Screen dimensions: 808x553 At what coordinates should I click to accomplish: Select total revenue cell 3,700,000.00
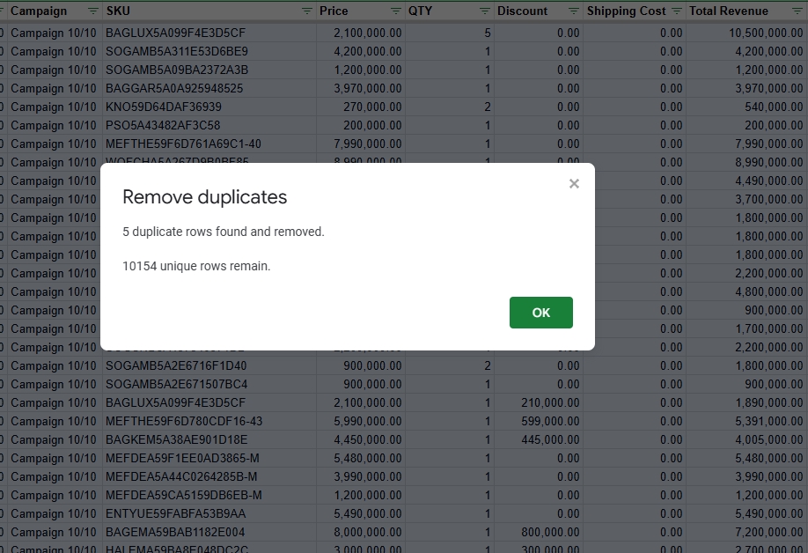click(746, 200)
